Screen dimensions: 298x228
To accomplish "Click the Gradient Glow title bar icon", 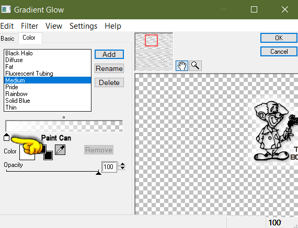I will tap(6, 9).
